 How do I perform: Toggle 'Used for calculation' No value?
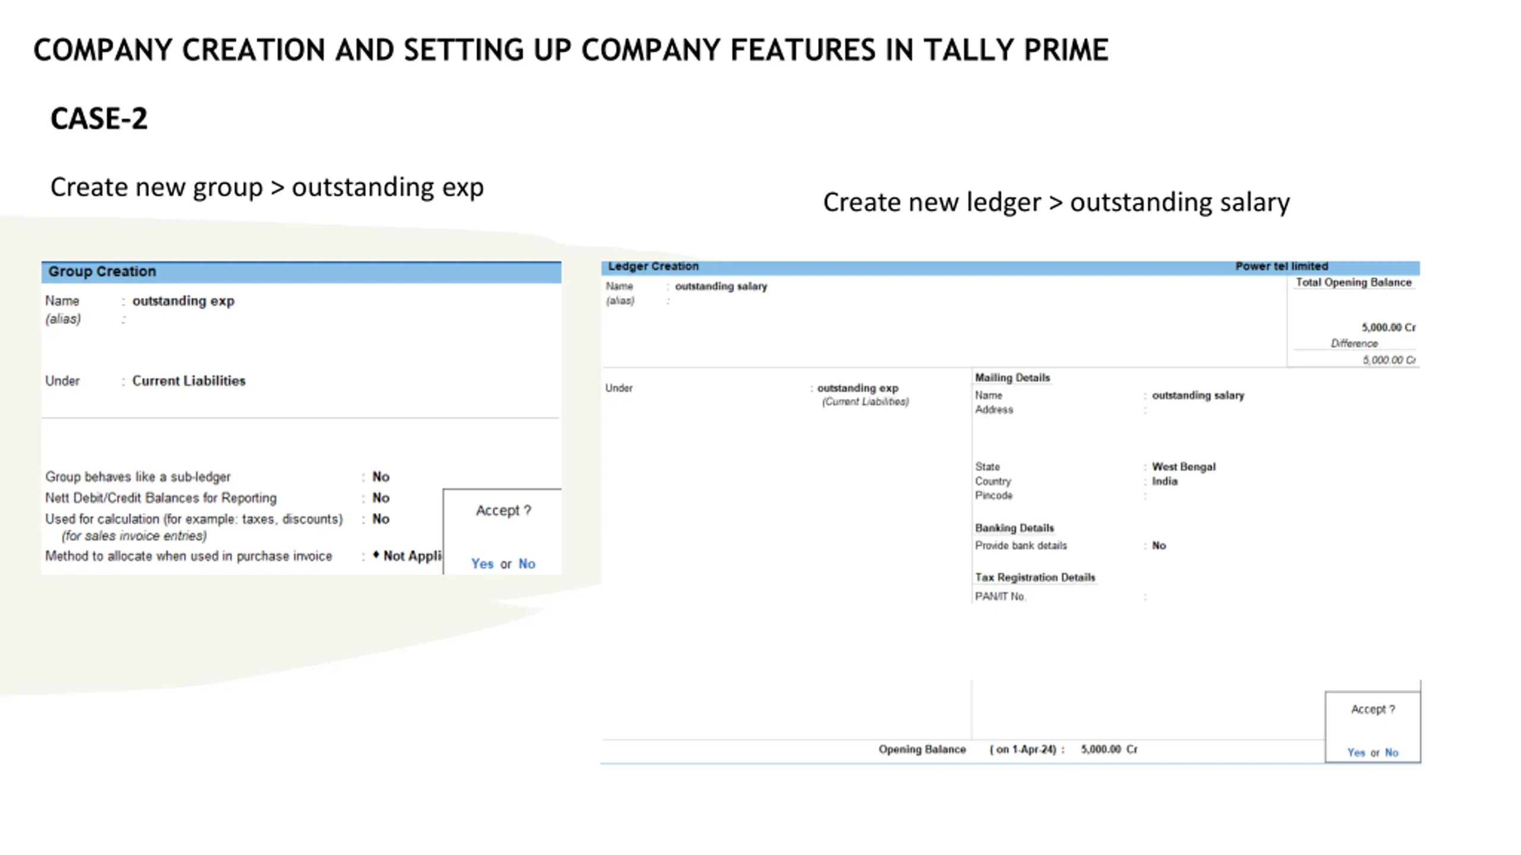point(380,519)
